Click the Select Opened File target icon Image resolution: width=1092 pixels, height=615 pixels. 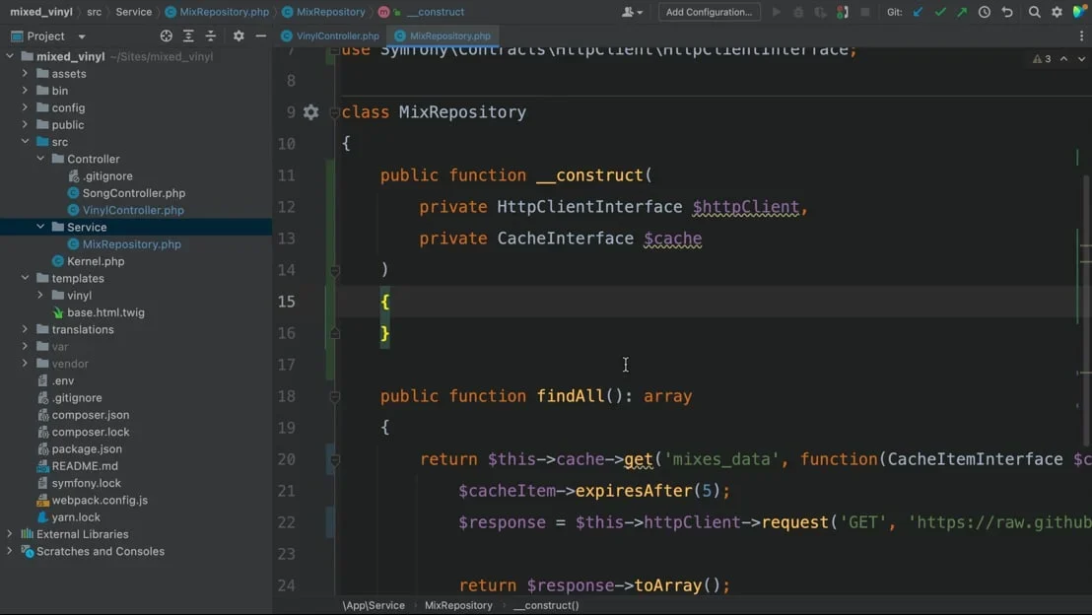166,36
